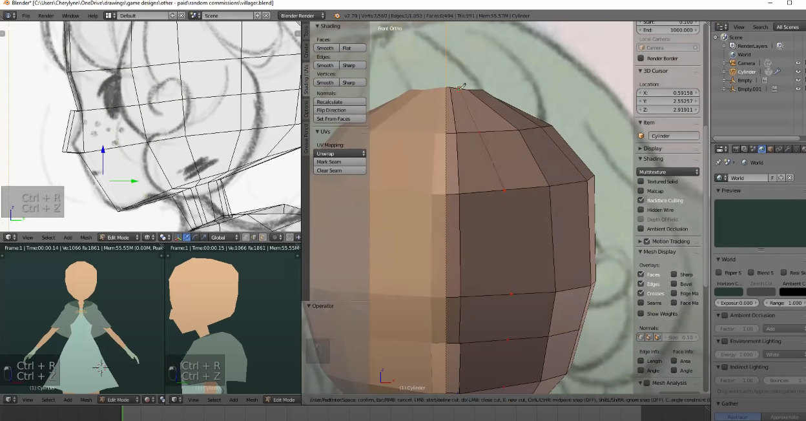
Task: Open the Search menu in the outliner
Action: click(760, 27)
